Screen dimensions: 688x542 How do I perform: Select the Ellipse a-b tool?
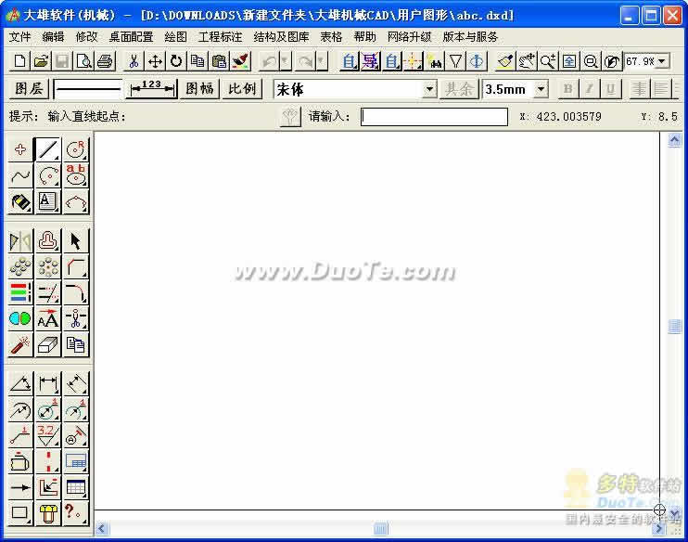76,176
